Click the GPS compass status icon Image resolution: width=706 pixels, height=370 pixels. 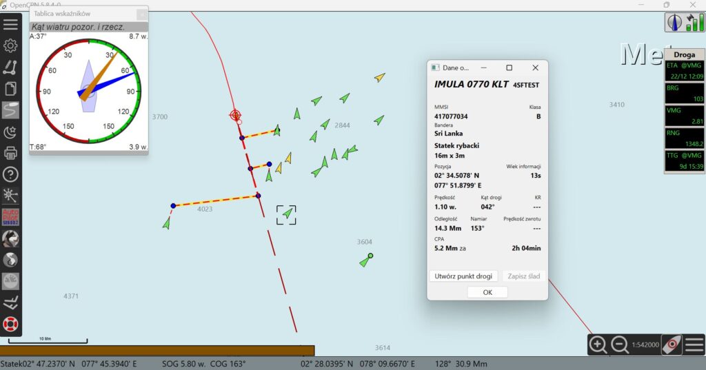(674, 23)
